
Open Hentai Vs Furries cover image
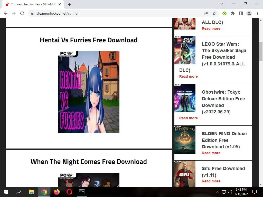(89, 92)
